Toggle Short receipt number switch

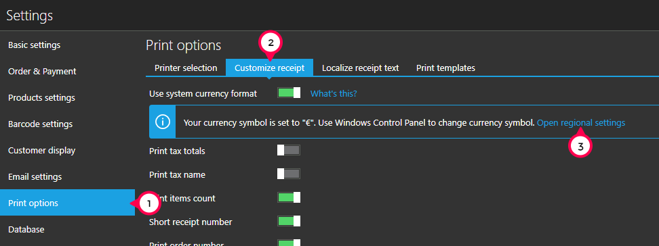289,221
